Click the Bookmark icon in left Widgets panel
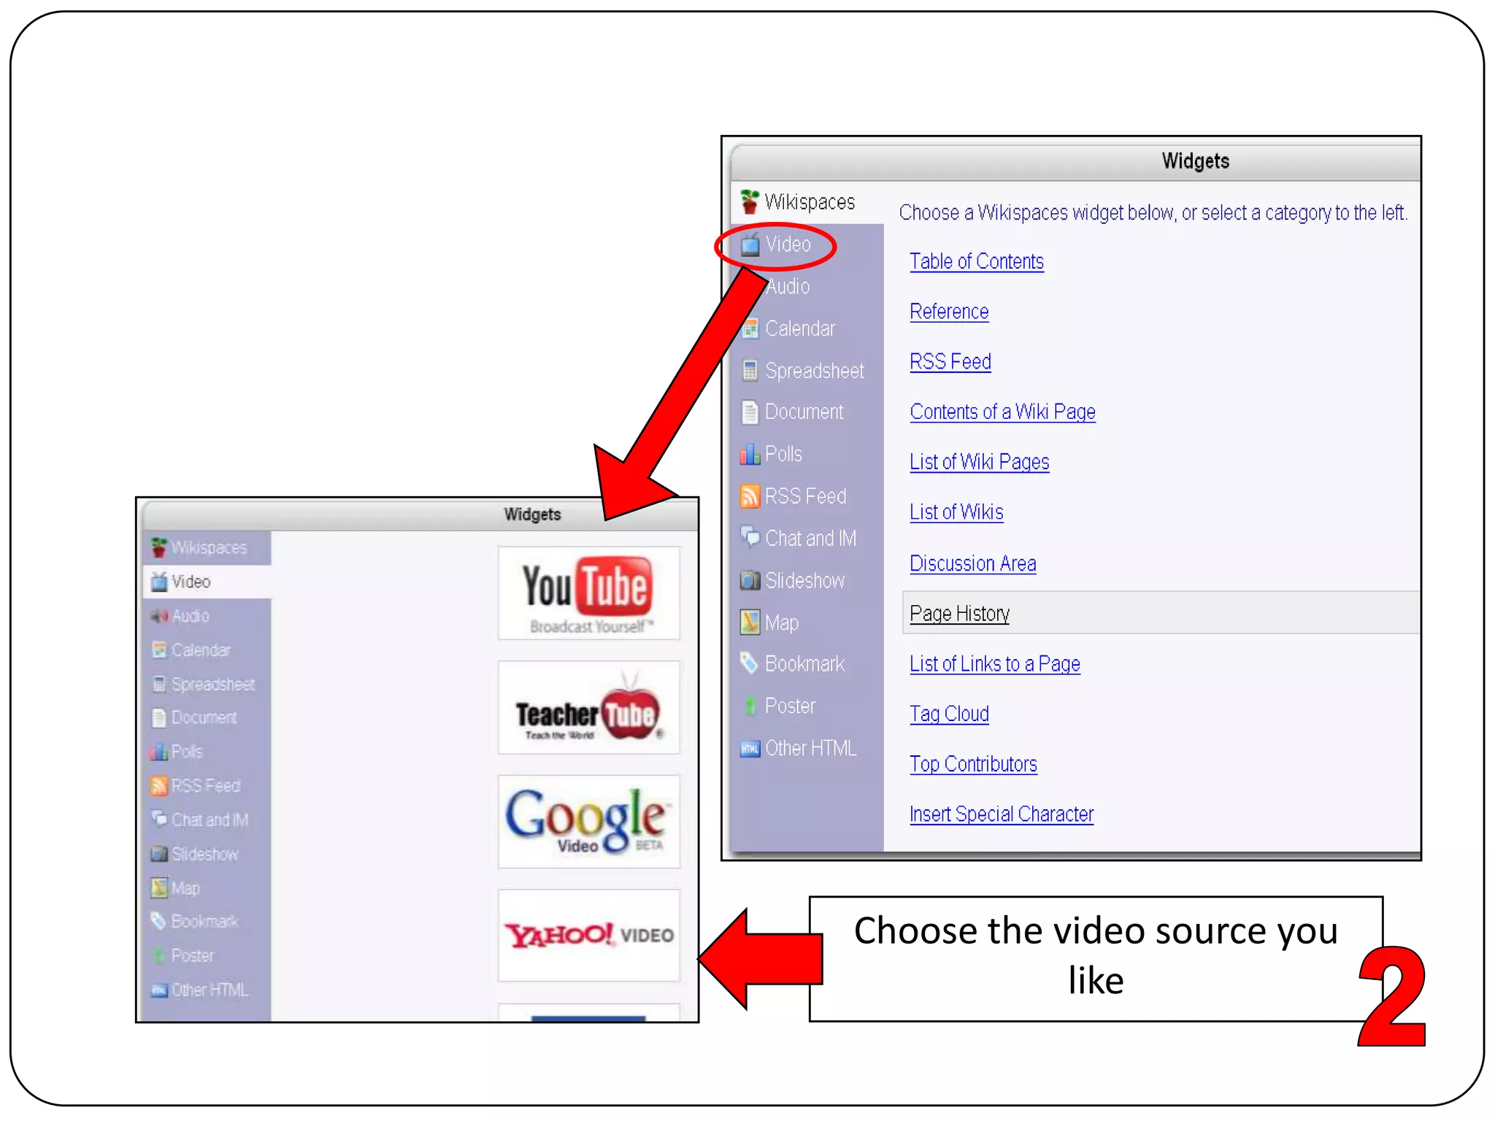The width and height of the screenshot is (1495, 1121). click(158, 921)
